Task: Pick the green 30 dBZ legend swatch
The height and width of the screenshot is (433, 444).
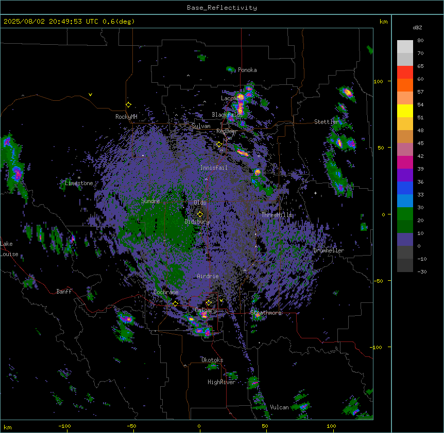Action: (x=405, y=214)
